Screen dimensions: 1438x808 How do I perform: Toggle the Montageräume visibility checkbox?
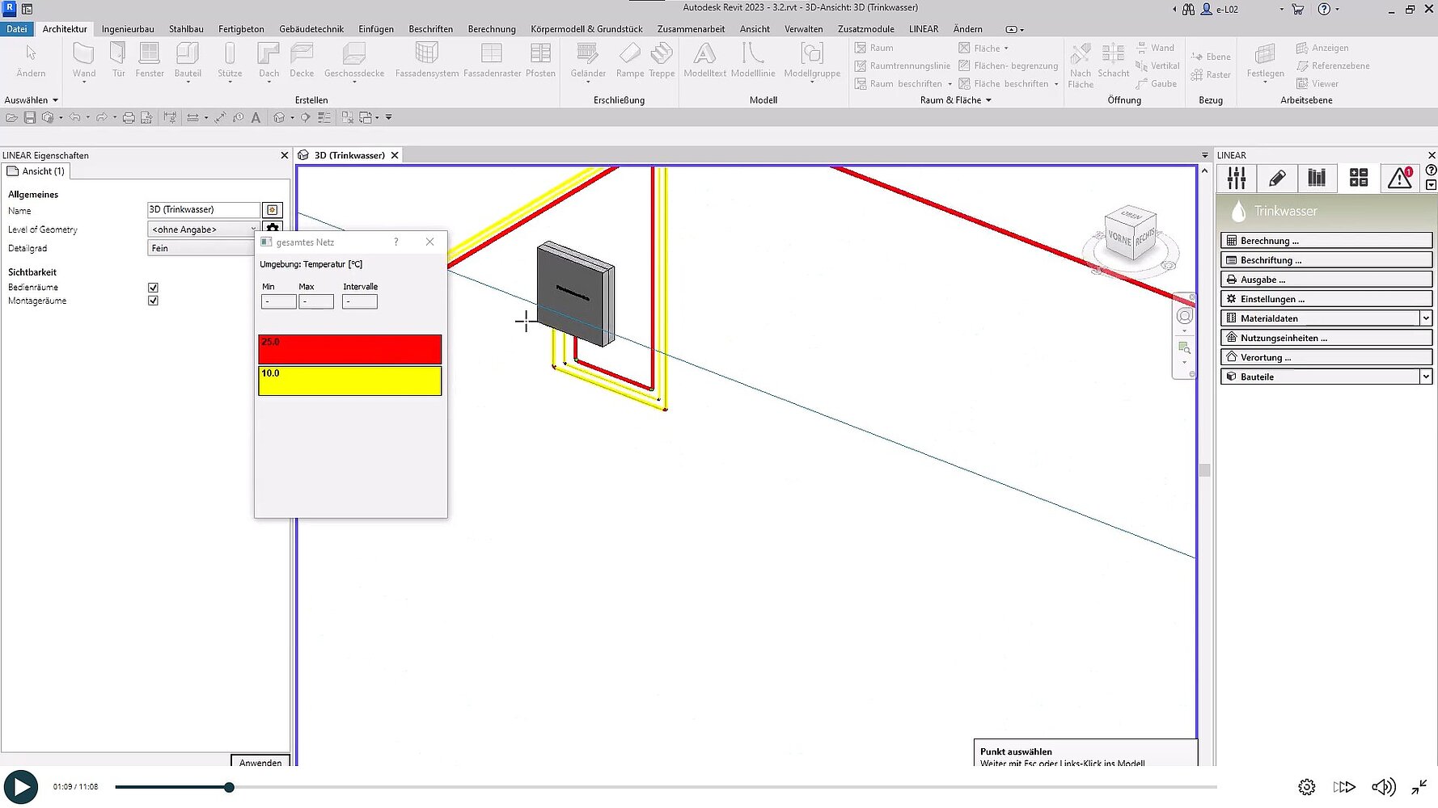pyautogui.click(x=153, y=301)
